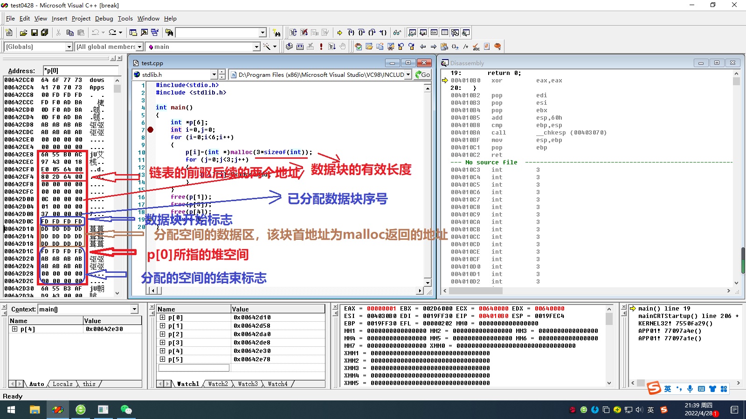Viewport: 746px width, 419px height.
Task: Switch to the Locals tab
Action: (62, 384)
